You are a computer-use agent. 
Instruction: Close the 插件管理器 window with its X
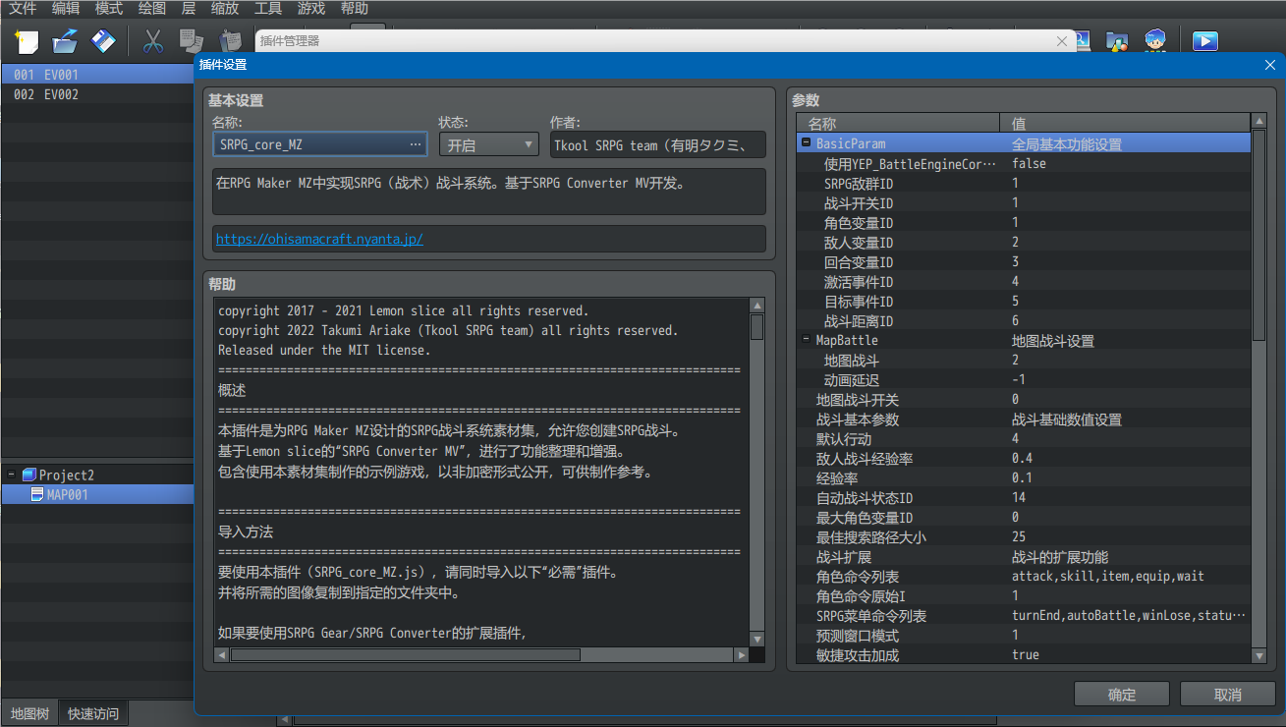tap(1061, 41)
